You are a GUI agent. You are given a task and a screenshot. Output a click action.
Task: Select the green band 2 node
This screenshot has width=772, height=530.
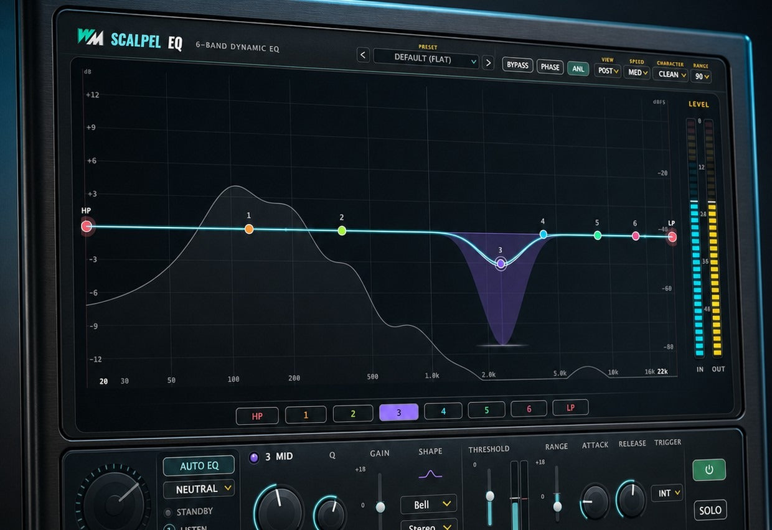(342, 231)
